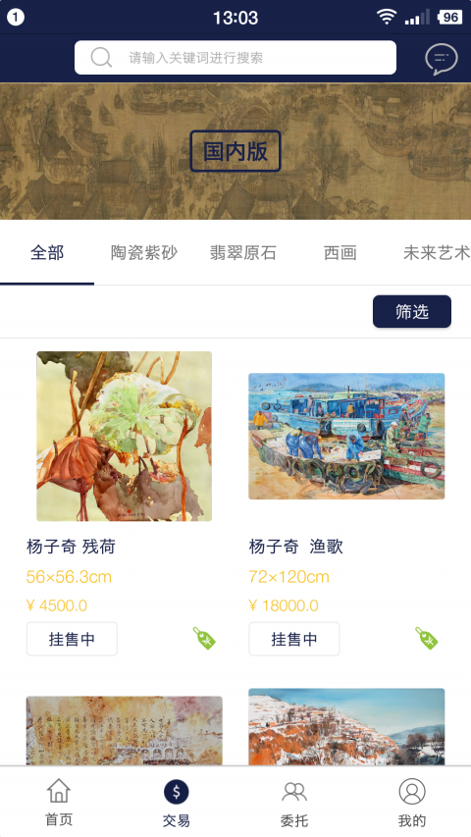Viewport: 471px width, 837px height.
Task: Switch to 陶瓷紫砂 tab
Action: [144, 253]
